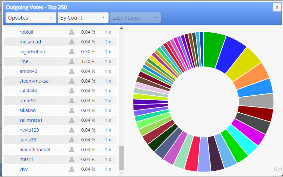The width and height of the screenshot is (283, 177).
Task: Open mdsamad account link
Action: (30, 42)
